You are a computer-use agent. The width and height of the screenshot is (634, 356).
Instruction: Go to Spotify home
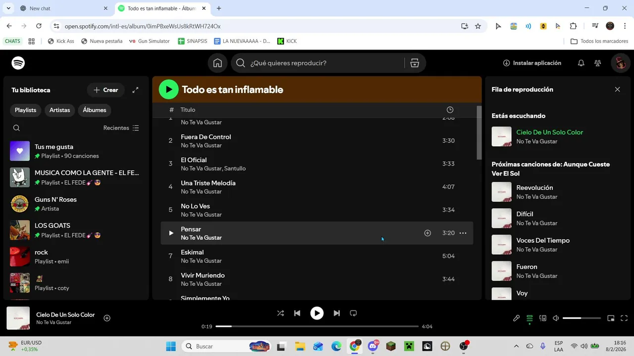click(217, 63)
